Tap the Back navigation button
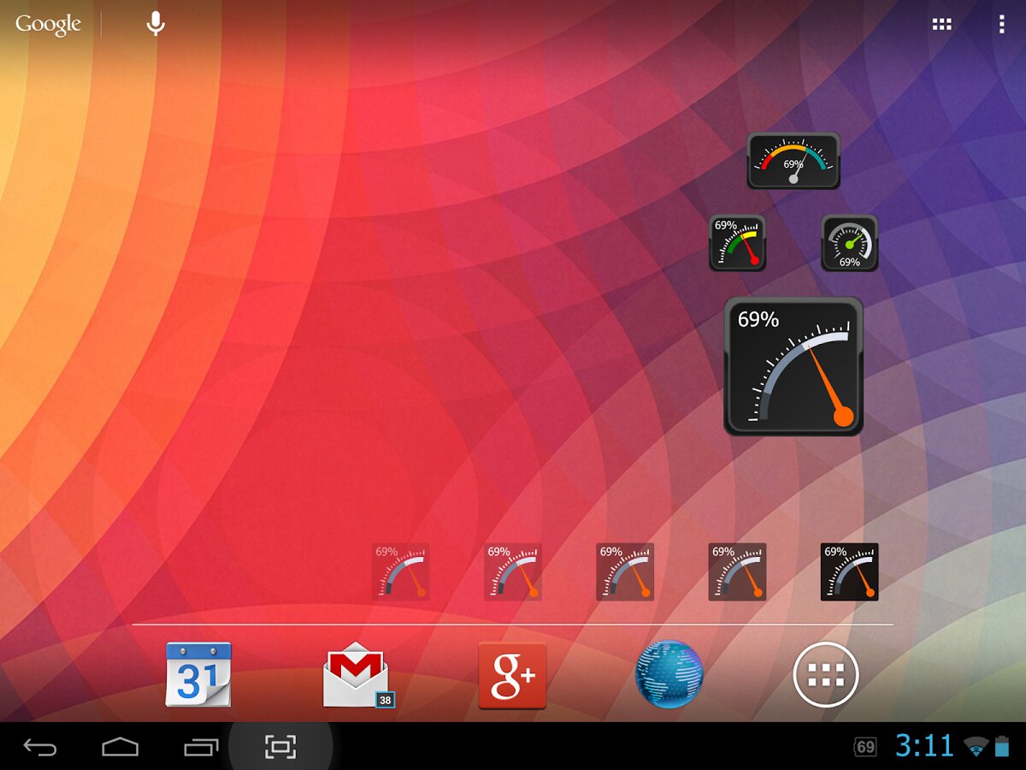1026x770 pixels. pos(39,748)
